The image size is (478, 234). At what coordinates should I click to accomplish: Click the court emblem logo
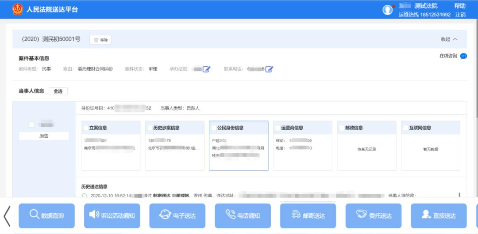pyautogui.click(x=18, y=9)
